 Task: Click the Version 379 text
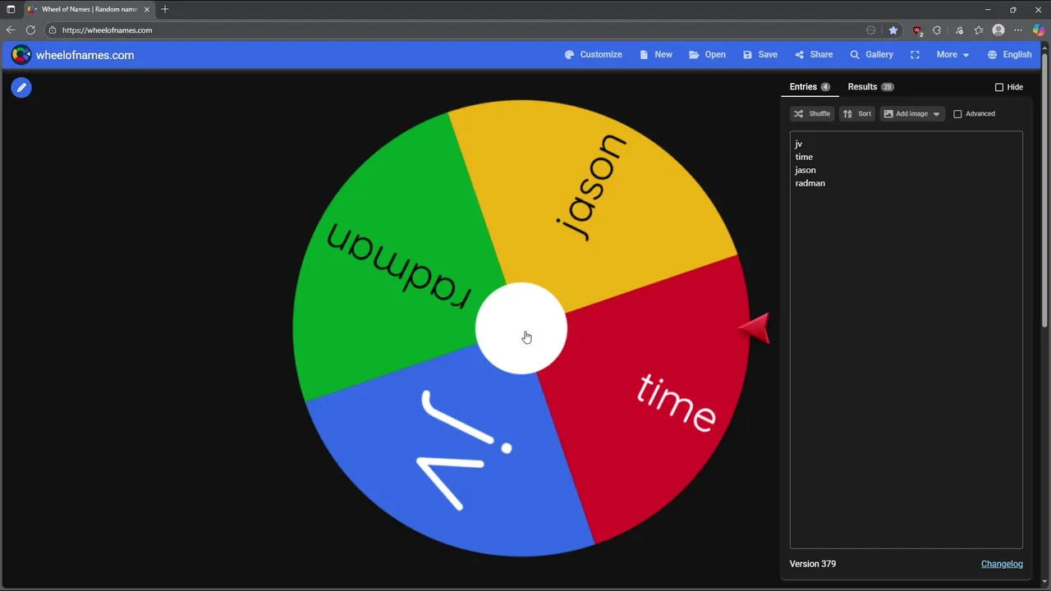pyautogui.click(x=813, y=564)
